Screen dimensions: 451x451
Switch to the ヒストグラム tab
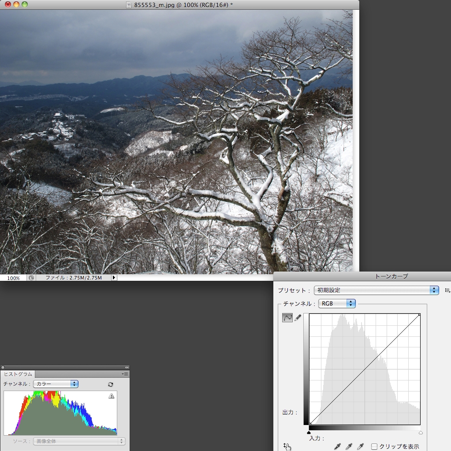(18, 374)
